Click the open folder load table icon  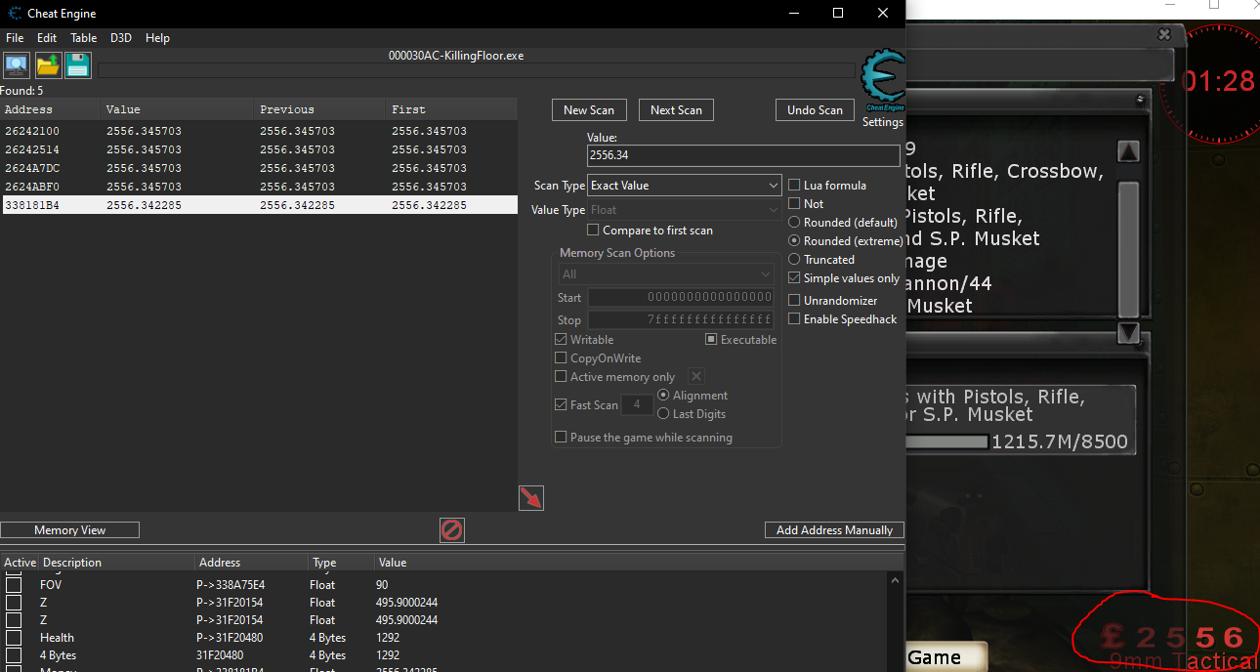[x=48, y=65]
